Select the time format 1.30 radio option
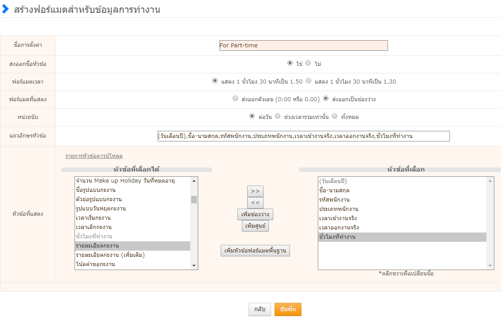The width and height of the screenshot is (501, 324). click(309, 81)
